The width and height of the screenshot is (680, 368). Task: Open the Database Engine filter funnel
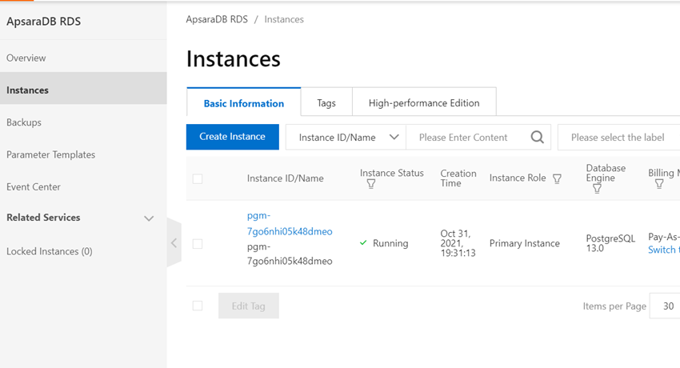pos(597,189)
